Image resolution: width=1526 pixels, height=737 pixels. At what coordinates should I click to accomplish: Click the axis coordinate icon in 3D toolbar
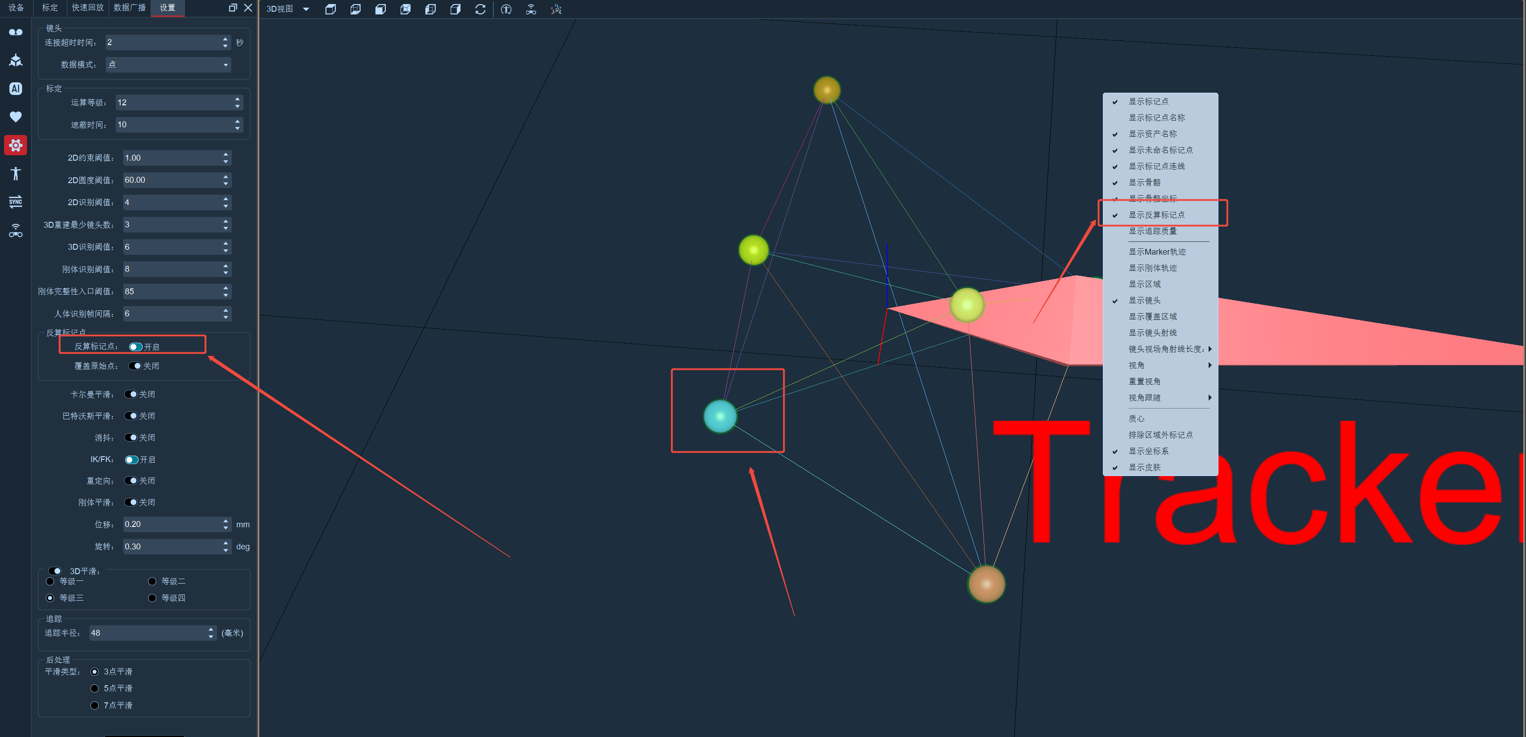pos(555,9)
